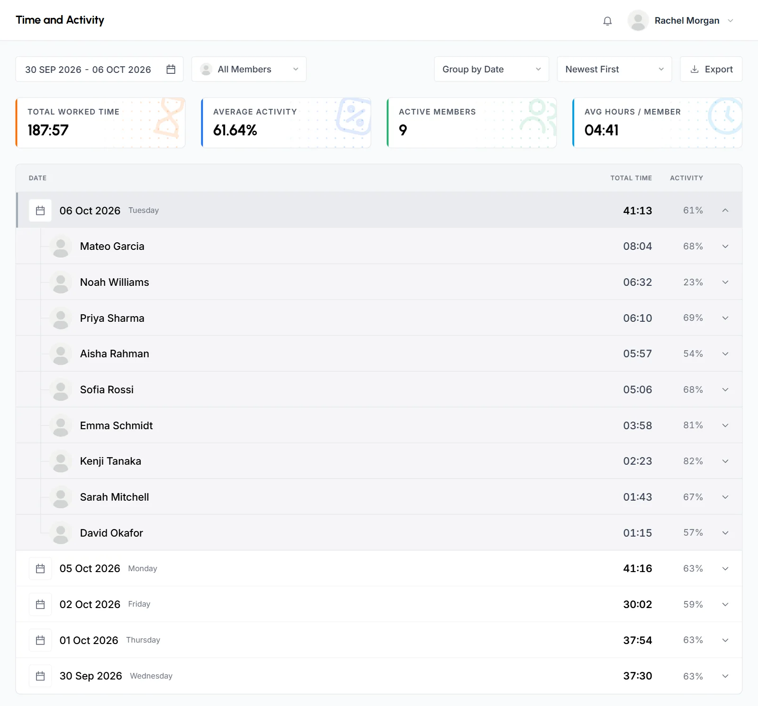This screenshot has width=758, height=706.
Task: Expand the 05 Oct 2026 row
Action: (725, 568)
